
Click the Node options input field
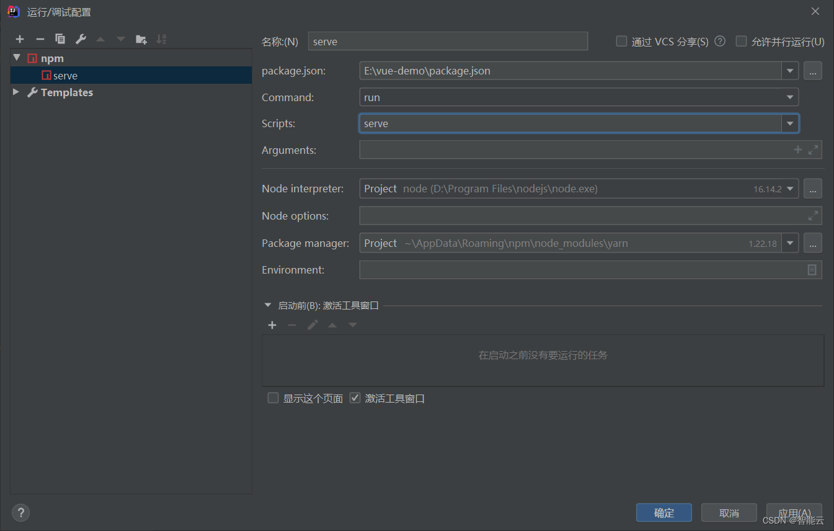click(591, 216)
